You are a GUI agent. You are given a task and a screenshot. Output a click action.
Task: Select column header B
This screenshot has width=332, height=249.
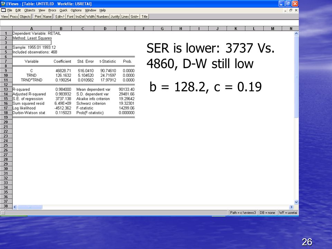61,29
